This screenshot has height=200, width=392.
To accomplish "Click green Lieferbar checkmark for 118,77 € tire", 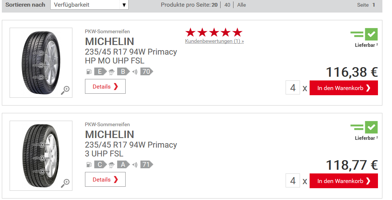I will coord(371,127).
